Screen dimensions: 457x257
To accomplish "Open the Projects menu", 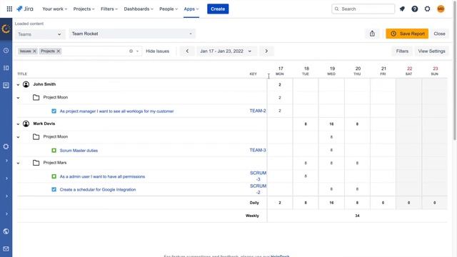I will pyautogui.click(x=84, y=9).
